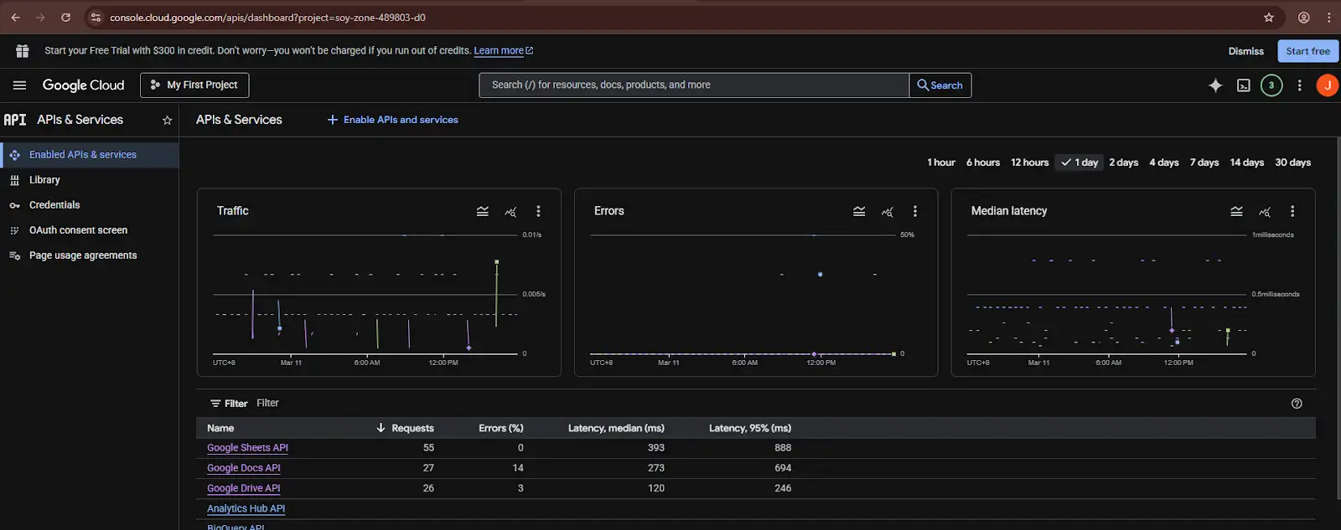
Task: Open table help question mark icon
Action: [x=1297, y=404]
